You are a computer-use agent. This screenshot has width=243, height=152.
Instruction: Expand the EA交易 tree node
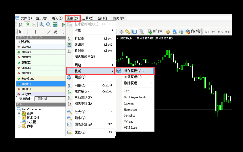(19, 122)
